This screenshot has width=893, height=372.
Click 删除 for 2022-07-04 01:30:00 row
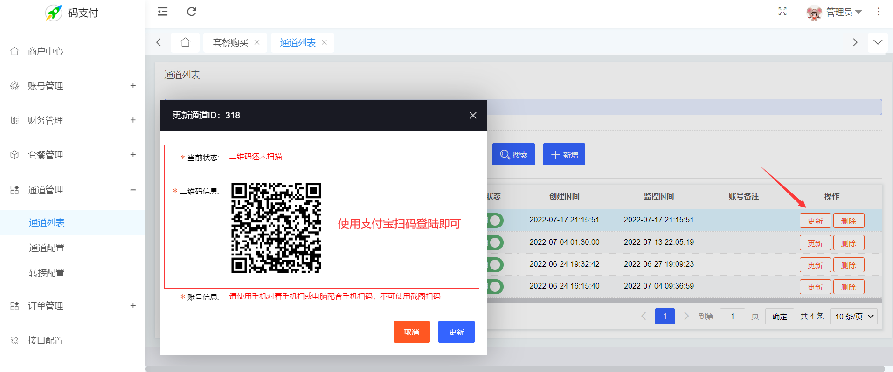[849, 243]
